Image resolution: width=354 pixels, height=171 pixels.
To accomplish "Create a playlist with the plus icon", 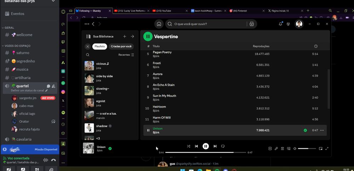I will [125, 37].
